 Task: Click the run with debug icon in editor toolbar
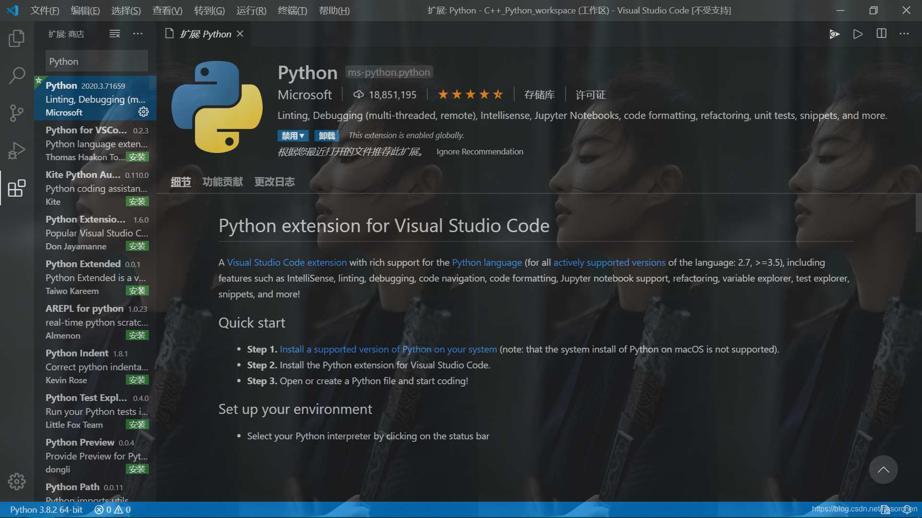point(835,34)
